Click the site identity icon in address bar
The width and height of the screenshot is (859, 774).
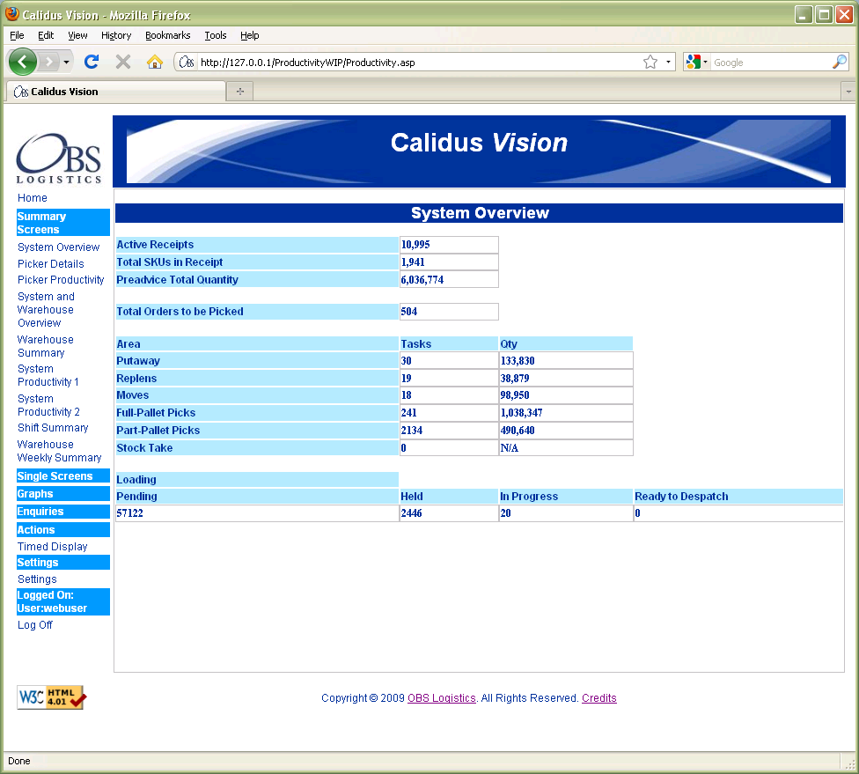pos(187,62)
